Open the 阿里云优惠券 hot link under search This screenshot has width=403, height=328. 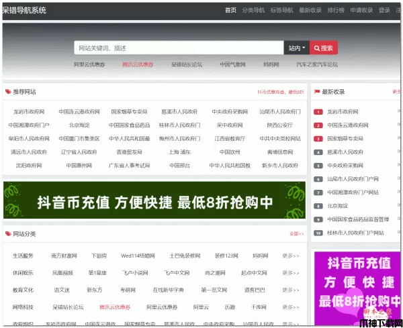tap(89, 64)
